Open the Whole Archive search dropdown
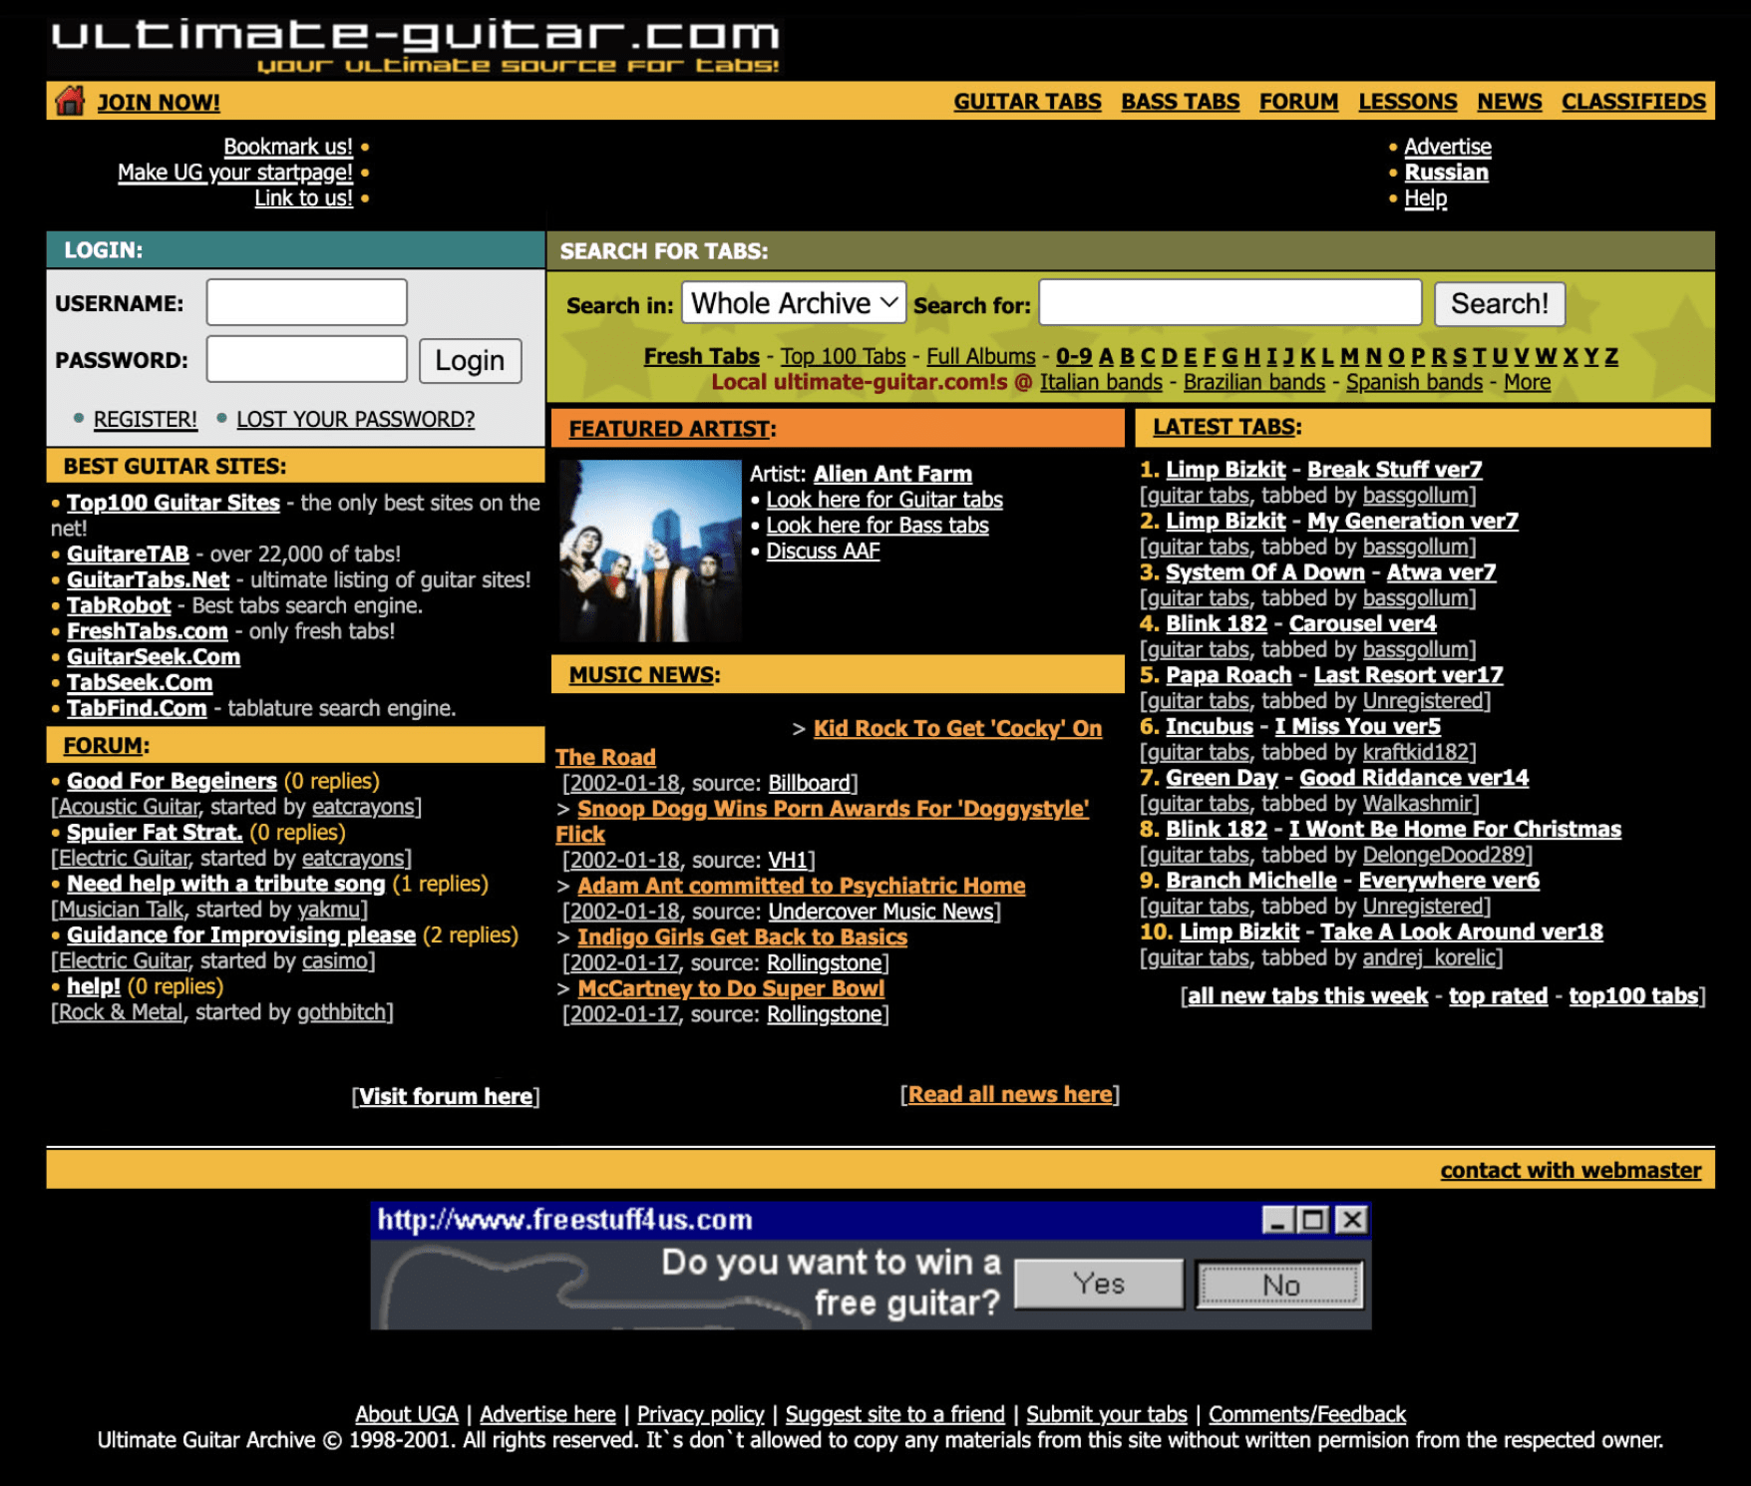The image size is (1751, 1486). [794, 303]
